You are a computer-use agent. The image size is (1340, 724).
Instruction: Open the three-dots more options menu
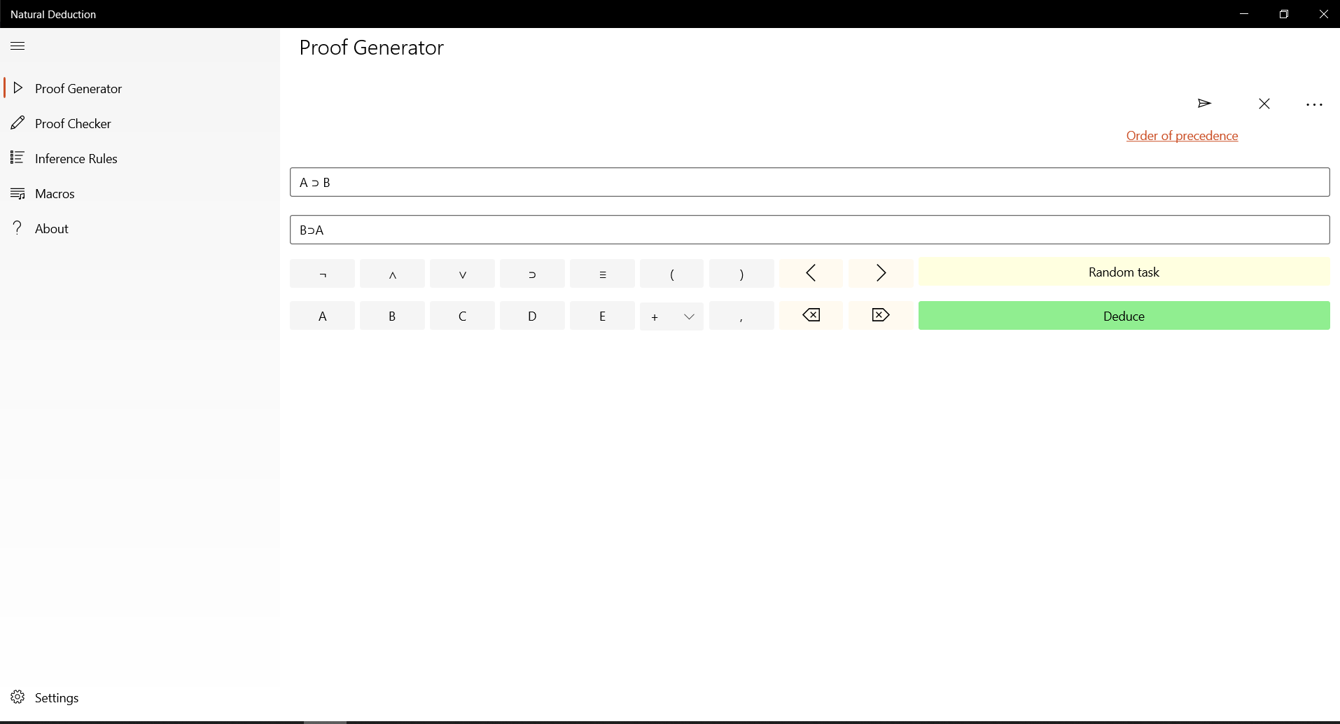(1314, 104)
